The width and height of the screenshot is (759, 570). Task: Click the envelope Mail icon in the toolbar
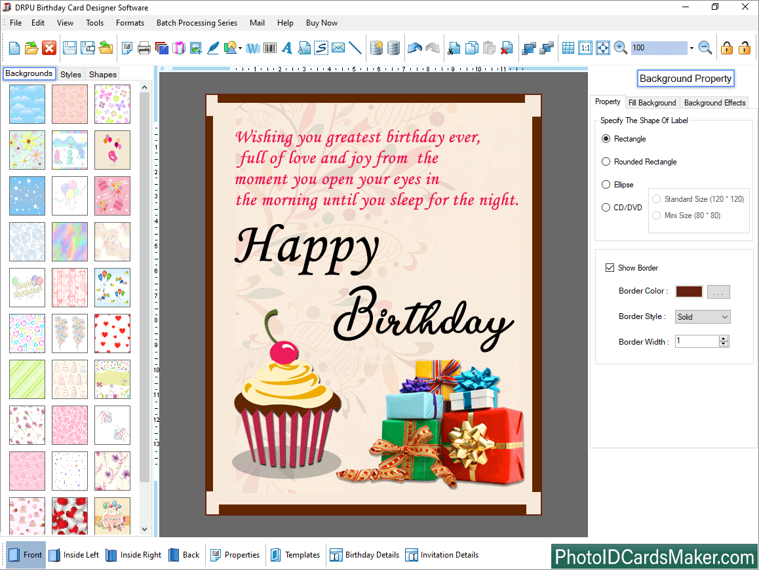(338, 48)
